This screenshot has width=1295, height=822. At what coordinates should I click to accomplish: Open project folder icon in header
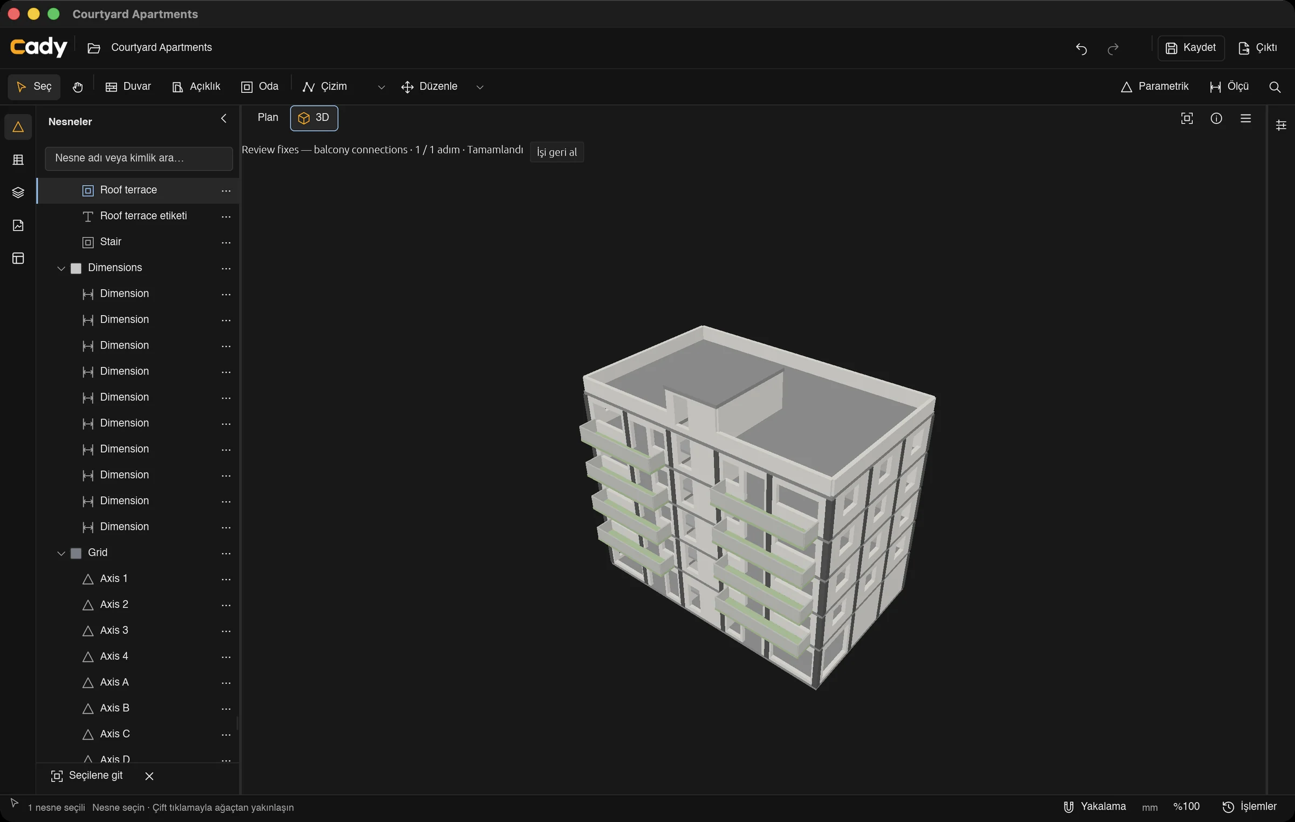94,48
